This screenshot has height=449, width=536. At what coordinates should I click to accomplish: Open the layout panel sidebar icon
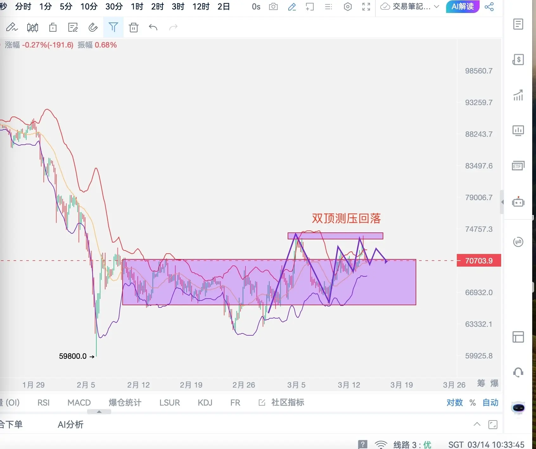coord(518,337)
